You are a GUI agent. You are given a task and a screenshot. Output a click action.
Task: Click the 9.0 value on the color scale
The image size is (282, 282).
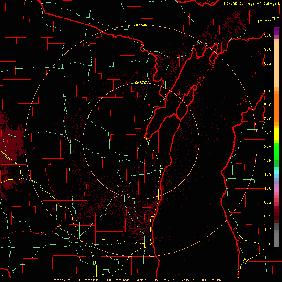(x=268, y=49)
